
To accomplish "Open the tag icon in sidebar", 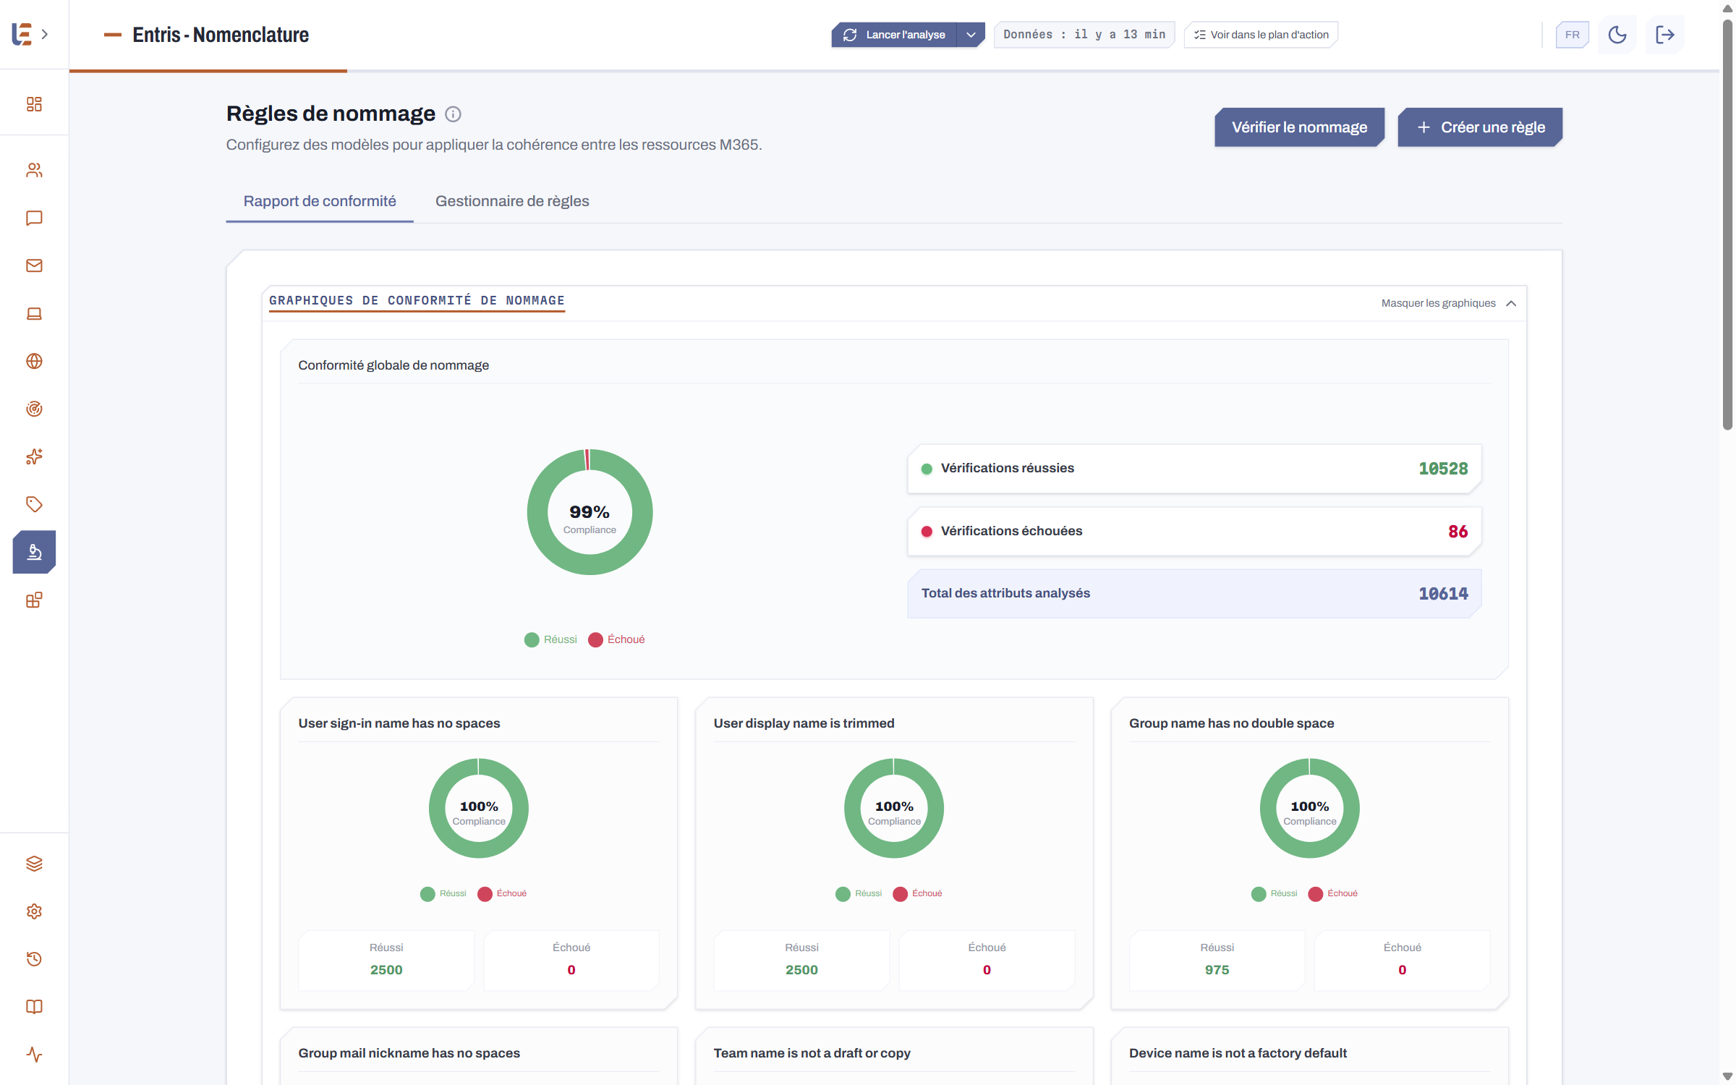I will pyautogui.click(x=34, y=504).
